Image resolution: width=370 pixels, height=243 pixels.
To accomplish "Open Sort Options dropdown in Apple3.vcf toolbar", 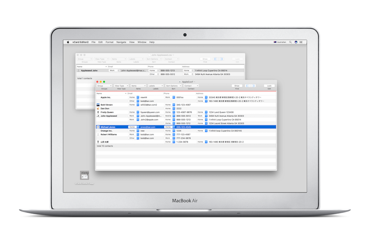I will pos(173,86).
